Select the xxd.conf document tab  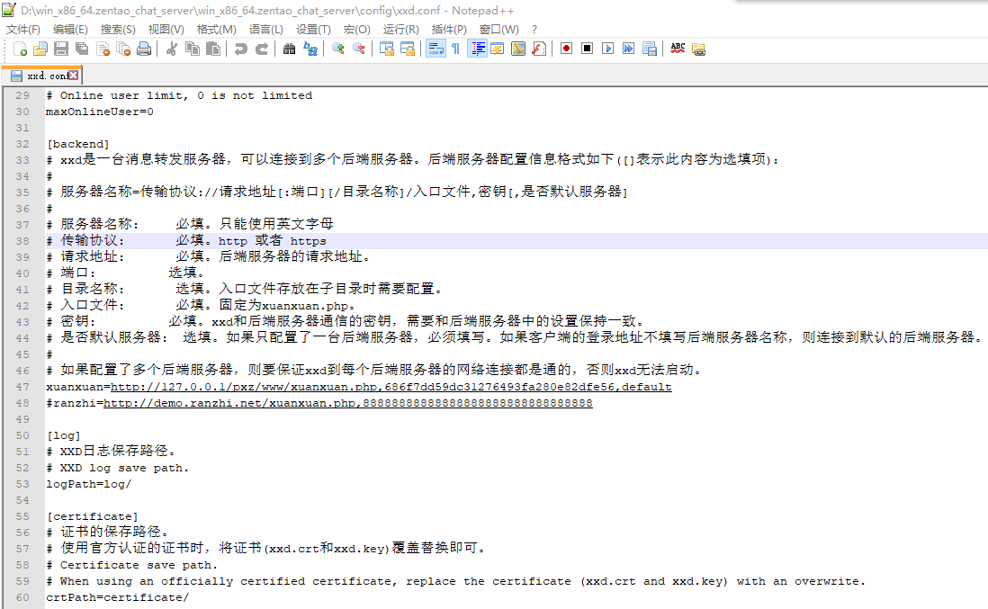tap(41, 76)
